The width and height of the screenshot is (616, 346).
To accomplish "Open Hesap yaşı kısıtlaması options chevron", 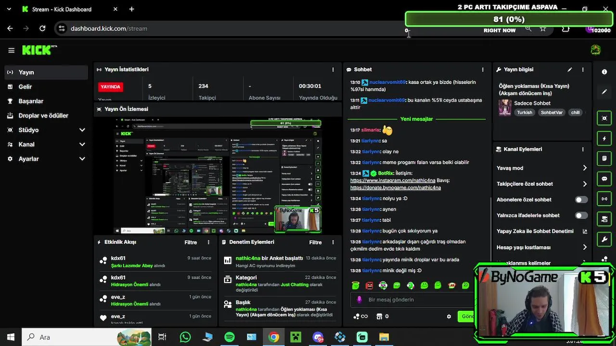I will [x=585, y=247].
